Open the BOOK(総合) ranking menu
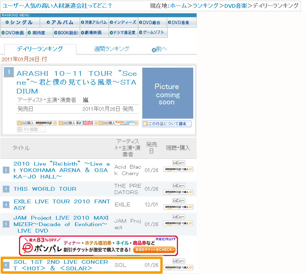The image size is (307, 274). [67, 33]
